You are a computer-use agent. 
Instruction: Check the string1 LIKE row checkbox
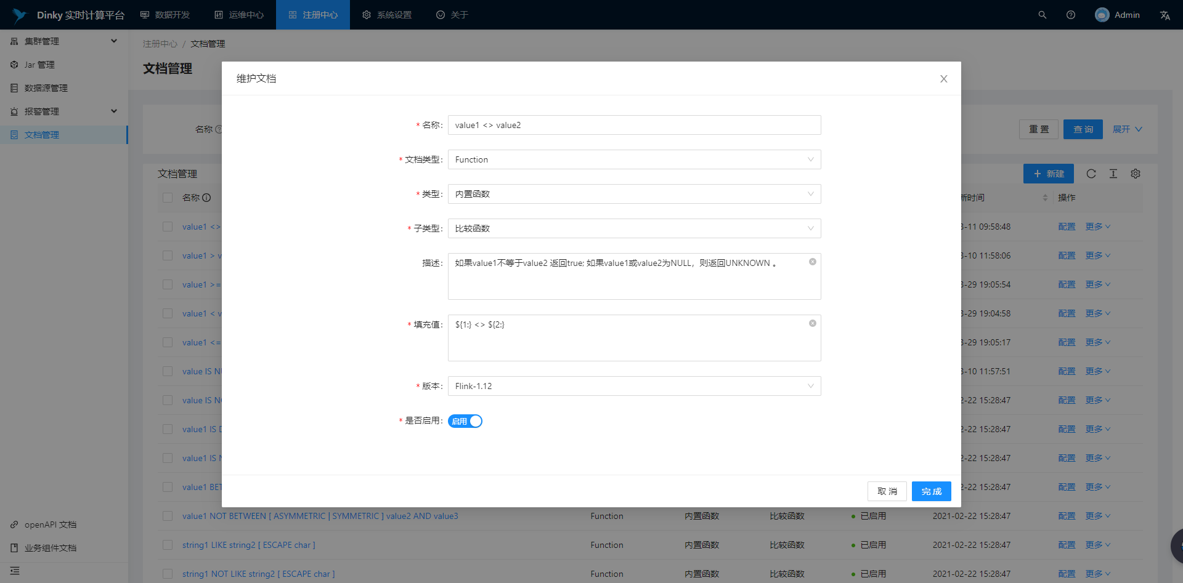(168, 545)
